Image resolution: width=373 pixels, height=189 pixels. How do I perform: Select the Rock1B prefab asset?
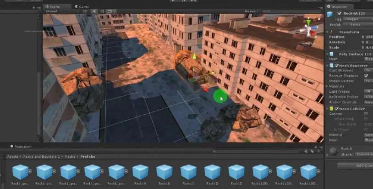click(x=164, y=172)
